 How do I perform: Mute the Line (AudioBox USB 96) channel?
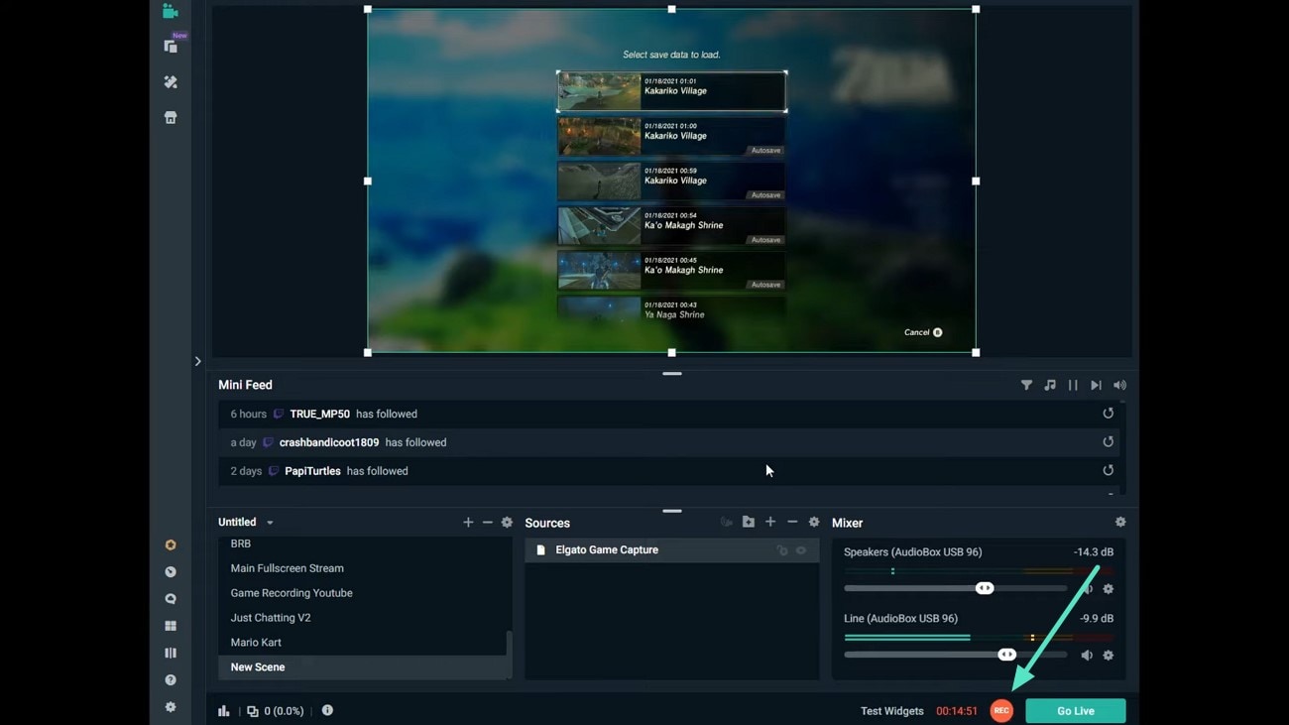tap(1087, 656)
